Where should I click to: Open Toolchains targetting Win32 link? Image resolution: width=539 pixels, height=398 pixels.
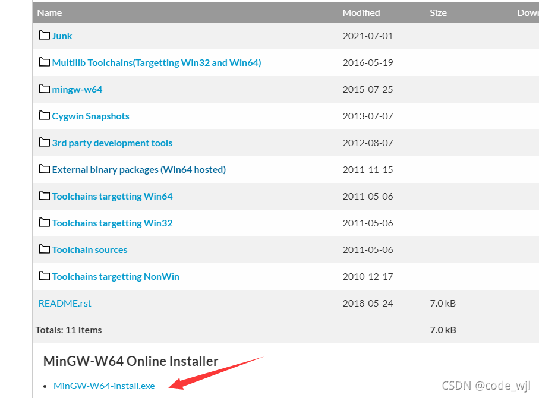coord(112,223)
